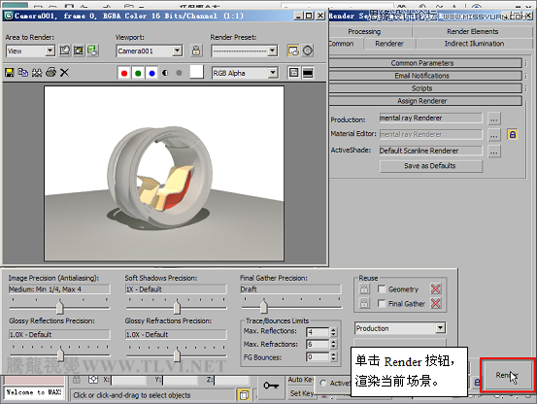Adjust the Max. Refractions spinner
The height and width of the screenshot is (404, 537).
(x=334, y=344)
